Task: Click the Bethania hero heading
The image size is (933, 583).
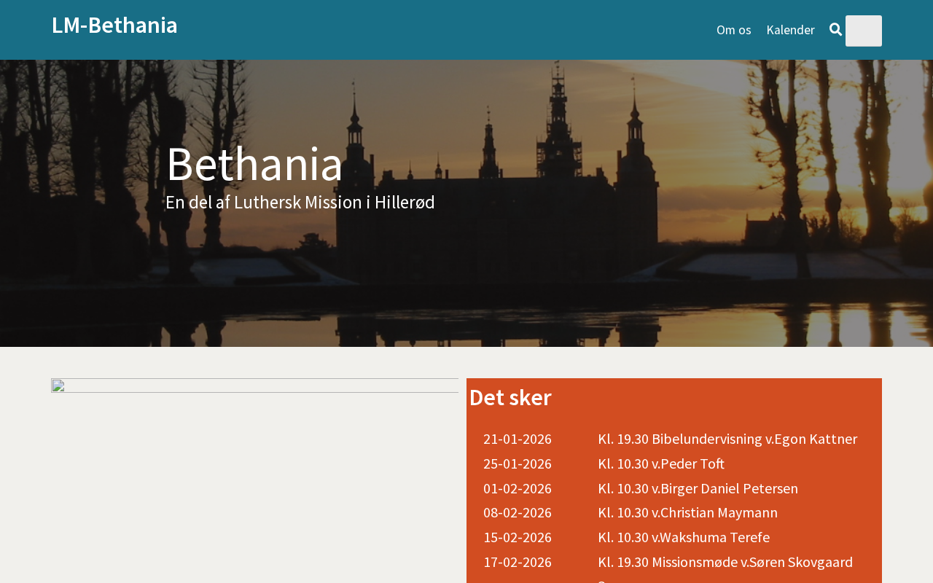Action: click(254, 164)
